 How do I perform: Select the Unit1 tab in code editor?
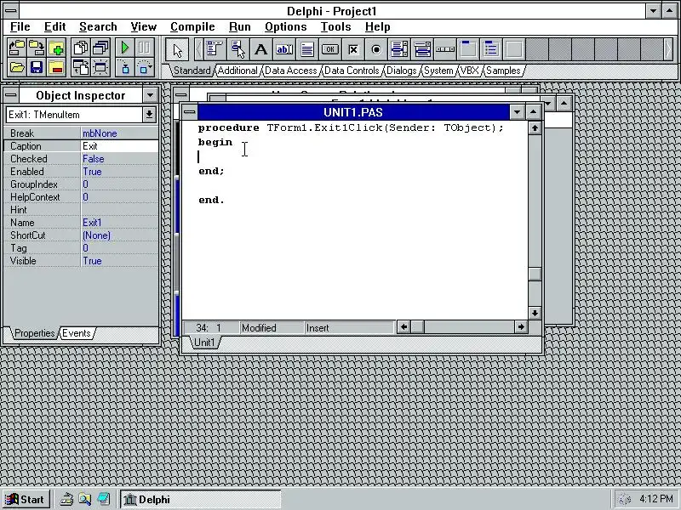pos(204,343)
